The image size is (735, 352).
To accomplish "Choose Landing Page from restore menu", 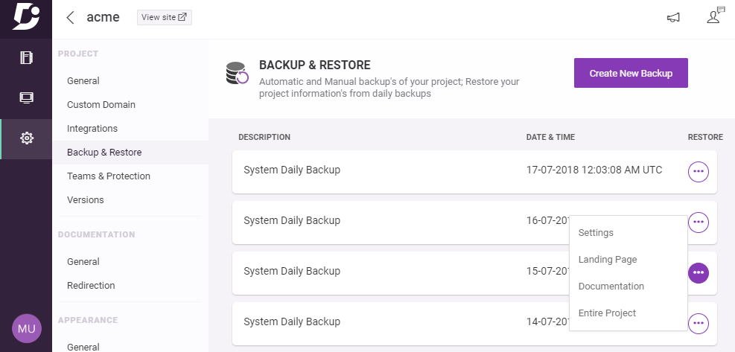I will pyautogui.click(x=607, y=259).
